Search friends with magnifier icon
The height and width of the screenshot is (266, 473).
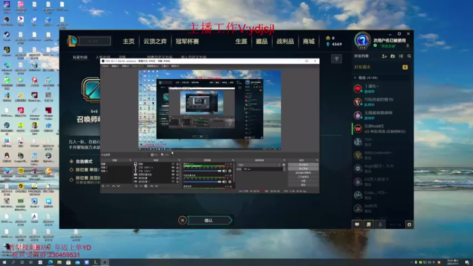[x=409, y=56]
